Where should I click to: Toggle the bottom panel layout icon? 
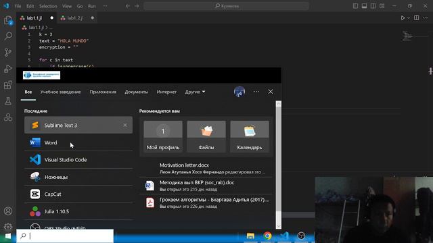coord(364,6)
